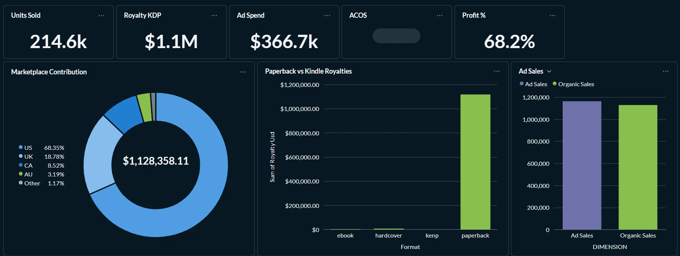
Task: Toggle AU series in donut legend
Action: (x=26, y=174)
